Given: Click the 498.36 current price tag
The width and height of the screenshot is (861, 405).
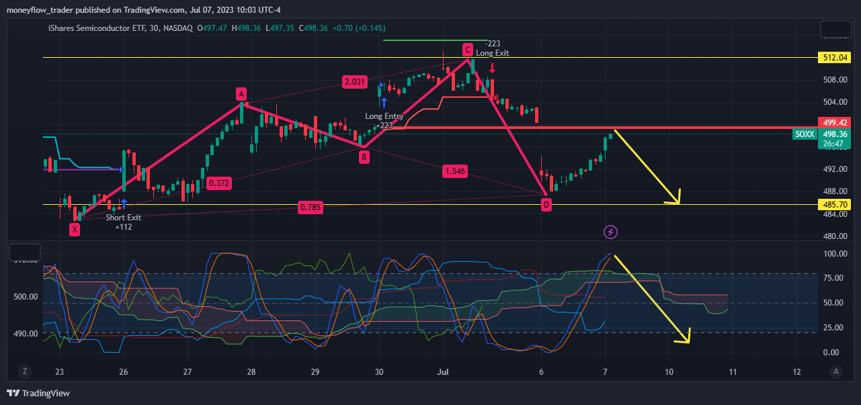Looking at the screenshot, I should click(x=833, y=134).
